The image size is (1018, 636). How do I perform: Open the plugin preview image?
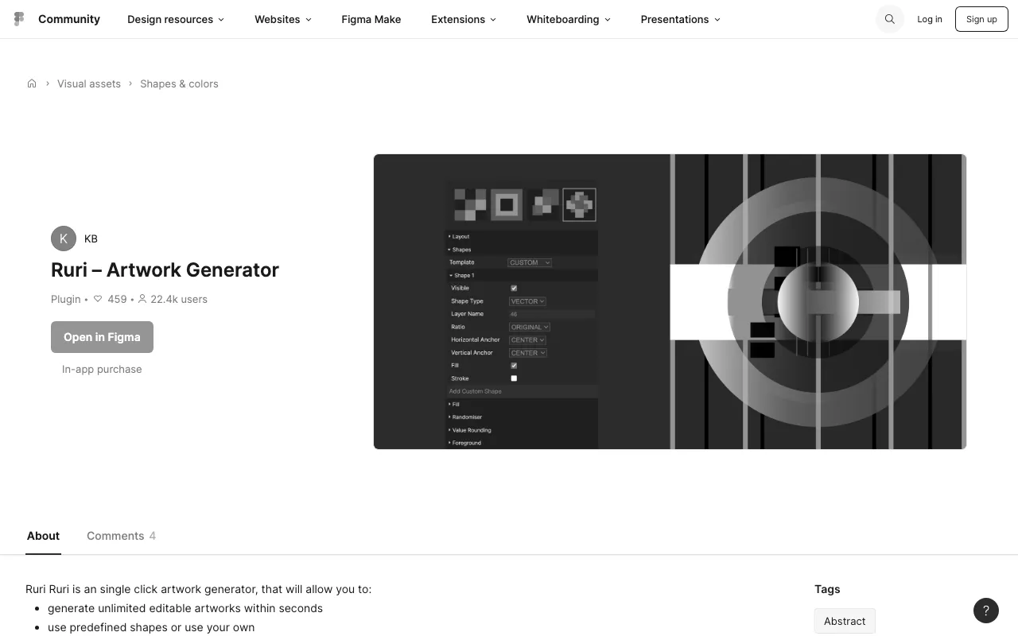click(x=670, y=301)
